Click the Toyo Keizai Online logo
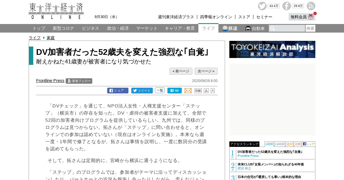The height and width of the screenshot is (180, 344). (56, 11)
